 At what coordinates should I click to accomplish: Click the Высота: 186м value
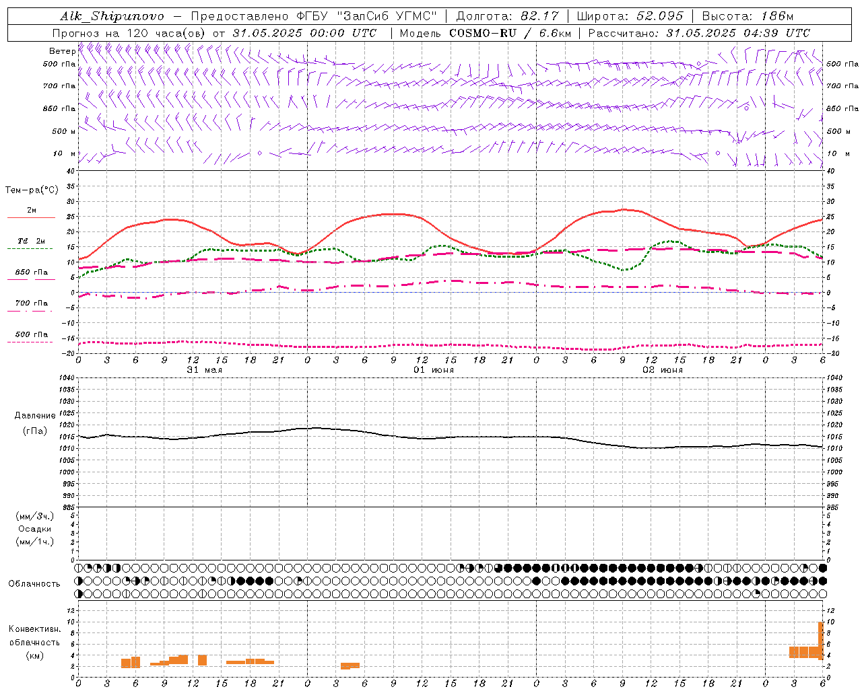pos(748,16)
